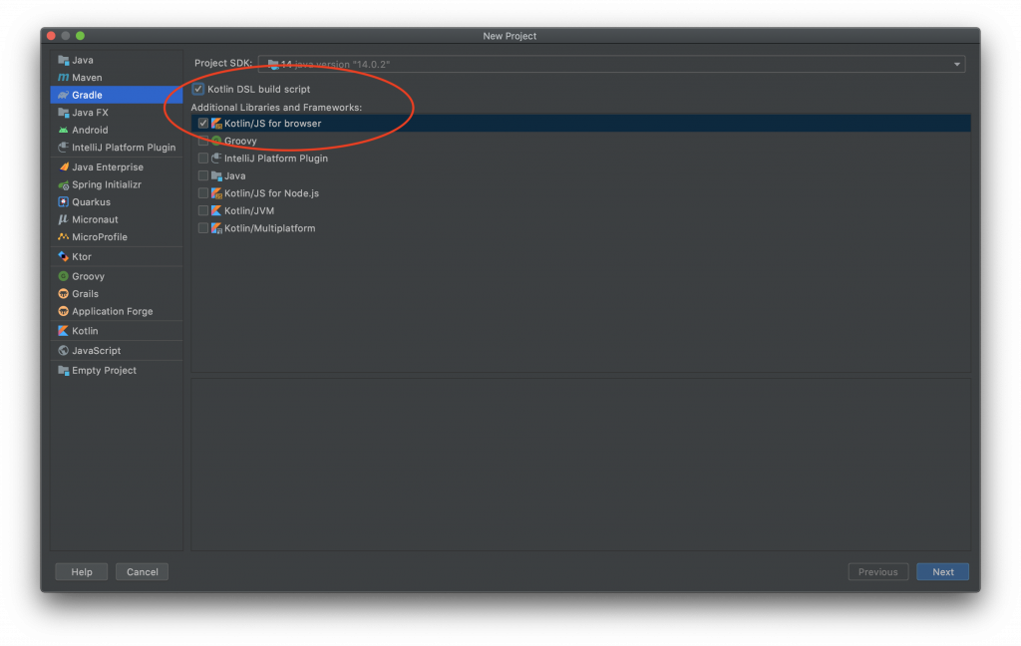Open the Project SDK dropdown arrow
The image size is (1021, 646).
coord(956,65)
